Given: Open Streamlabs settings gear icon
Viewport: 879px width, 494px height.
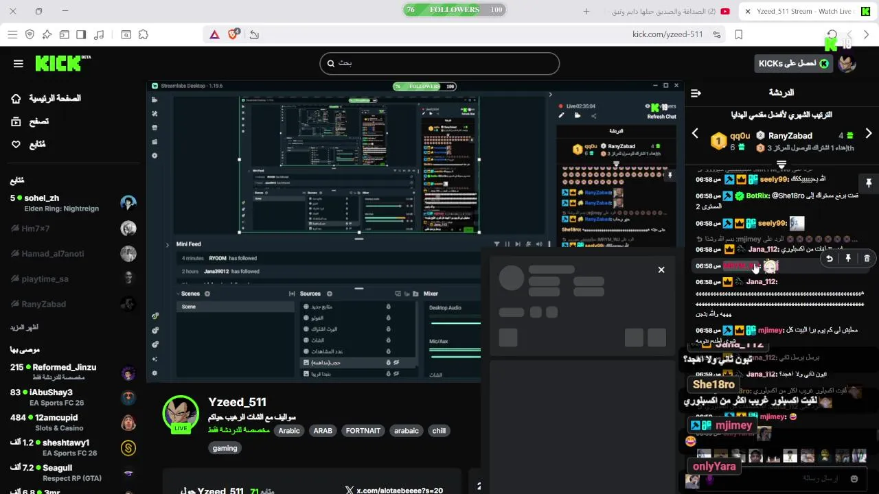Looking at the screenshot, I should [155, 373].
